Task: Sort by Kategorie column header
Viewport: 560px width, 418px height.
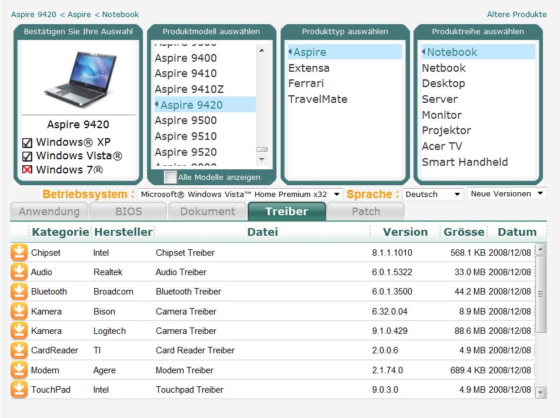Action: click(x=61, y=232)
